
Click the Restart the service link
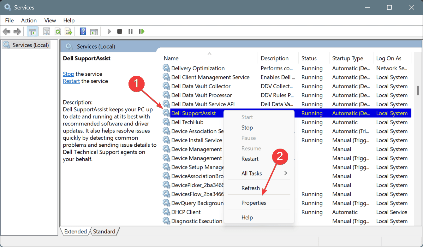(x=71, y=81)
